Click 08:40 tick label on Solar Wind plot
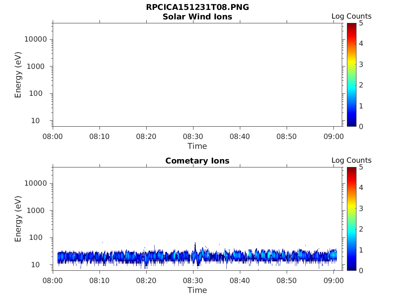The height and width of the screenshot is (304, 406). (x=240, y=137)
